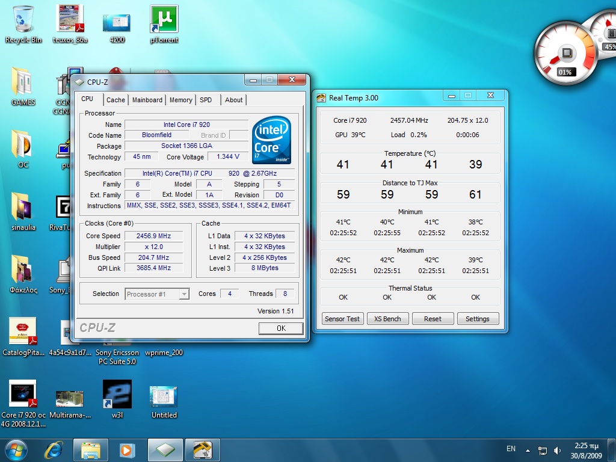Image resolution: width=616 pixels, height=462 pixels.
Task: Launch Windows Media Player from taskbar
Action: tap(126, 450)
